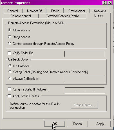Toggle the Apply Static Routes checkbox
The height and width of the screenshot is (130, 114).
point(9,96)
